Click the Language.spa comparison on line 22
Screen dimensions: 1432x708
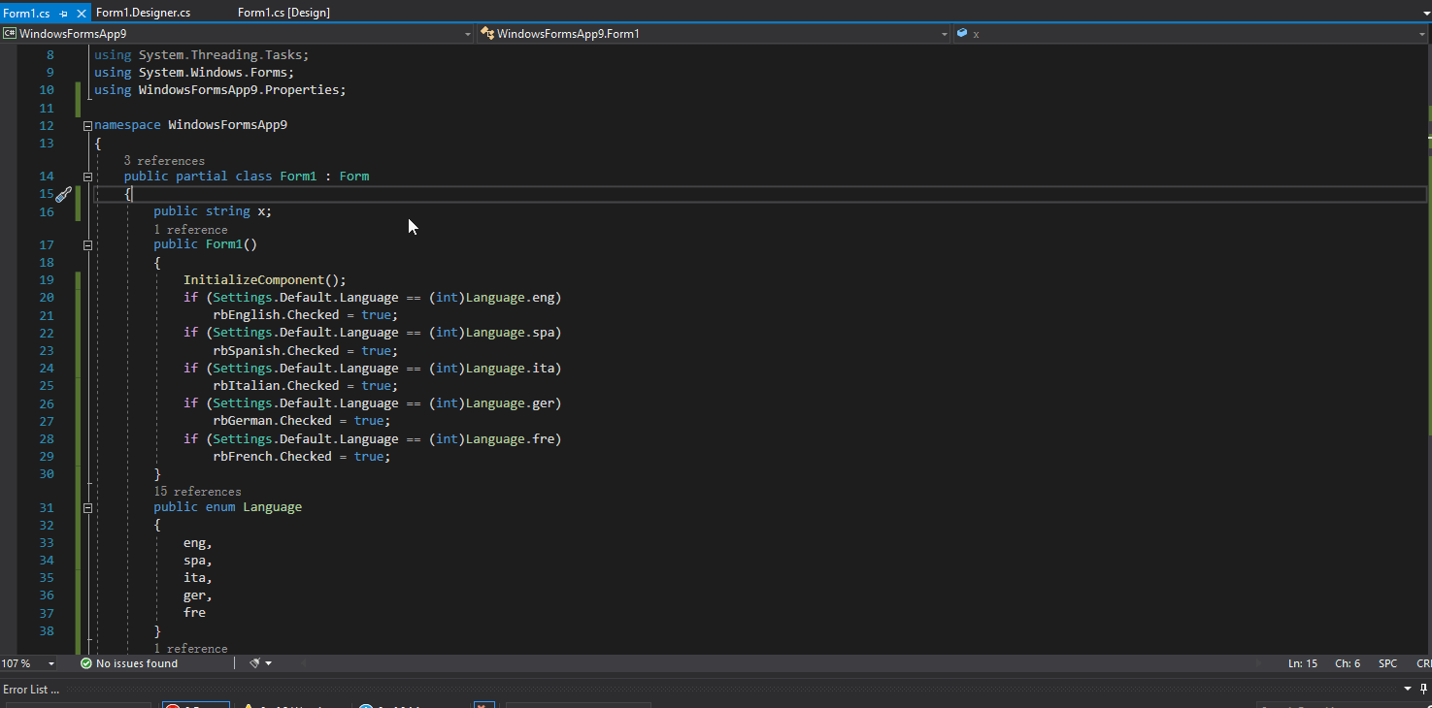click(511, 333)
